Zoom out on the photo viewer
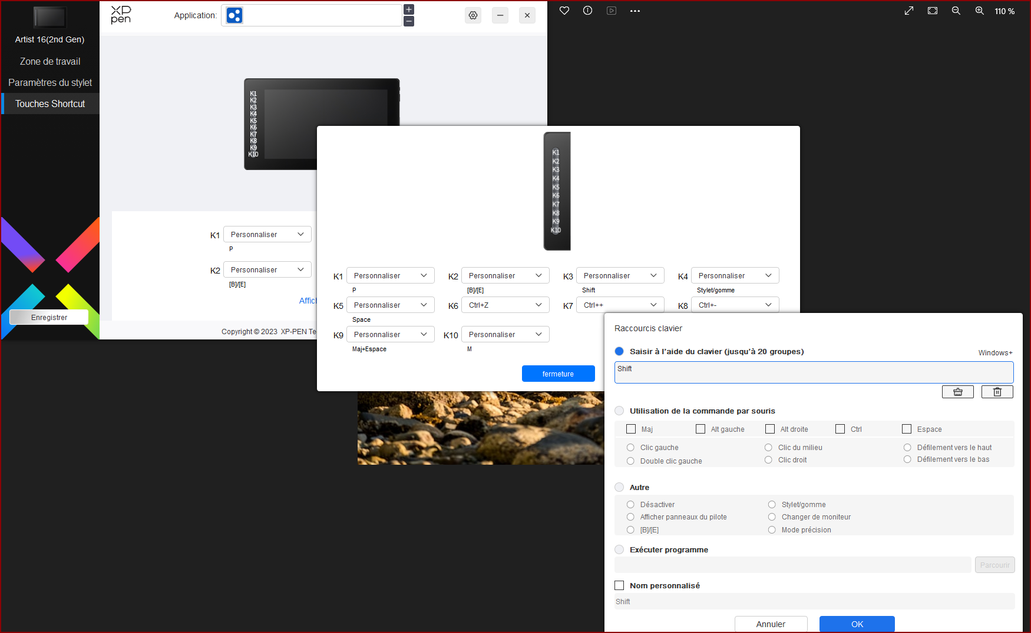Viewport: 1031px width, 633px height. tap(956, 11)
